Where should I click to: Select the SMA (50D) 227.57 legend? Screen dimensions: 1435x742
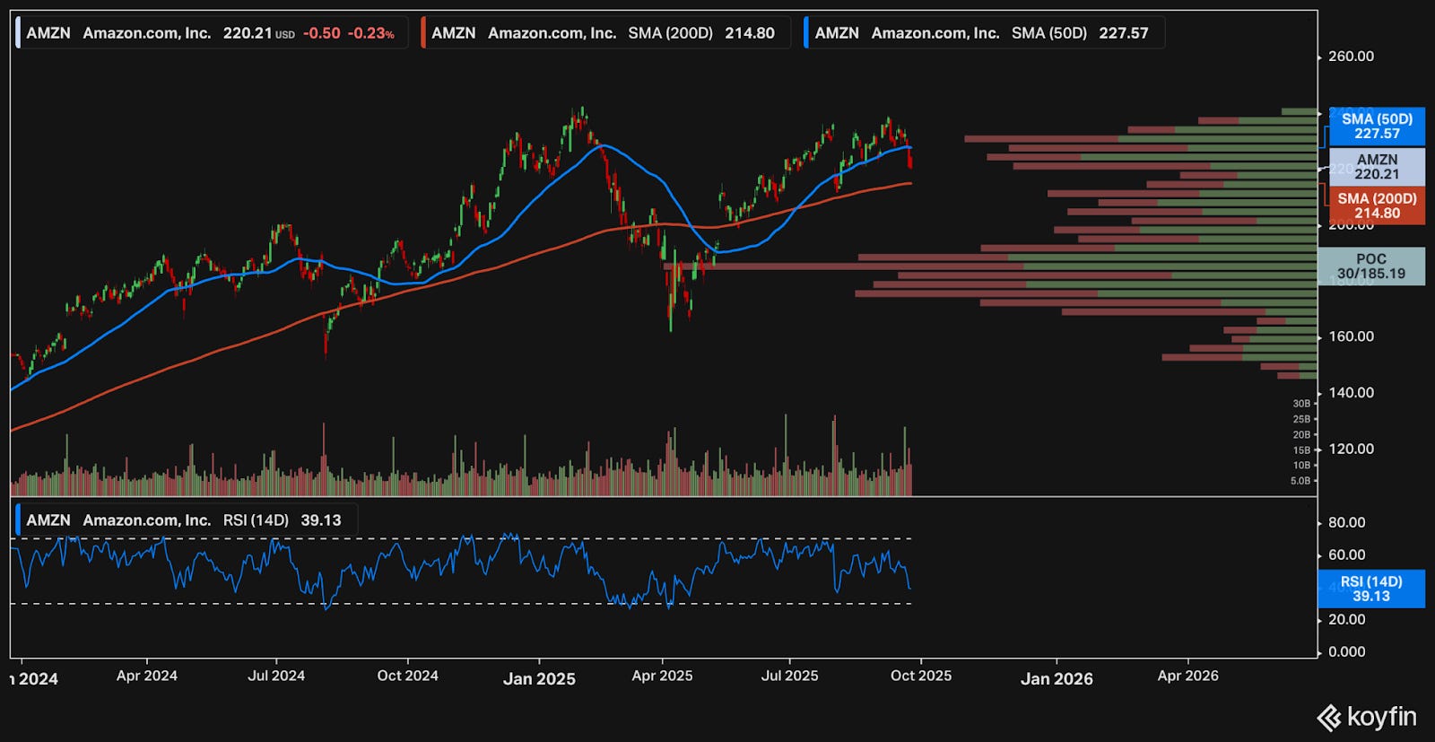(984, 33)
